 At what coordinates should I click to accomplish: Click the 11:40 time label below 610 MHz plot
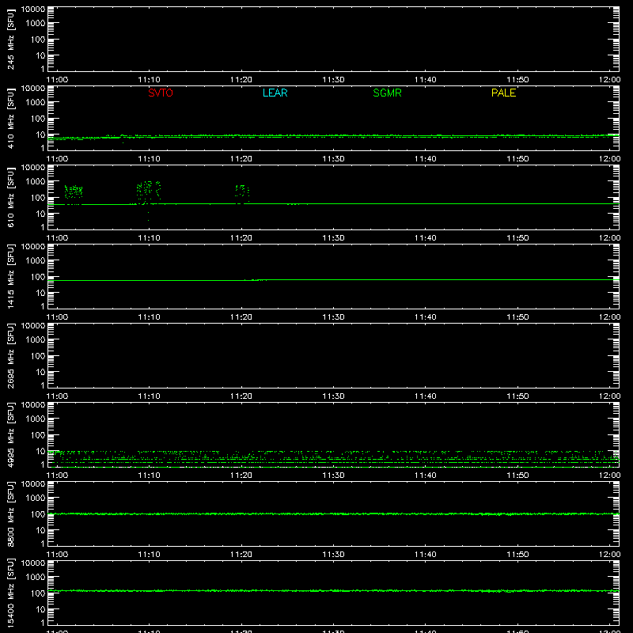pos(426,238)
